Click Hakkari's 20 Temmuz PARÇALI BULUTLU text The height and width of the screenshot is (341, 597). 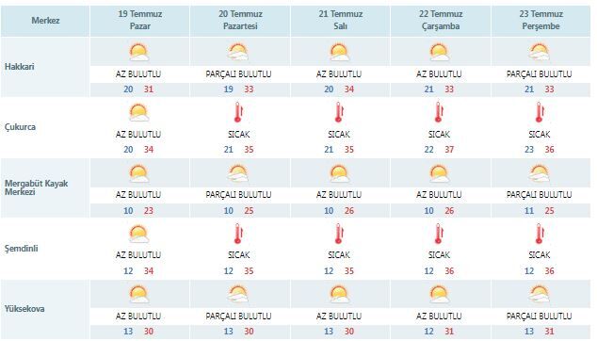click(x=239, y=73)
